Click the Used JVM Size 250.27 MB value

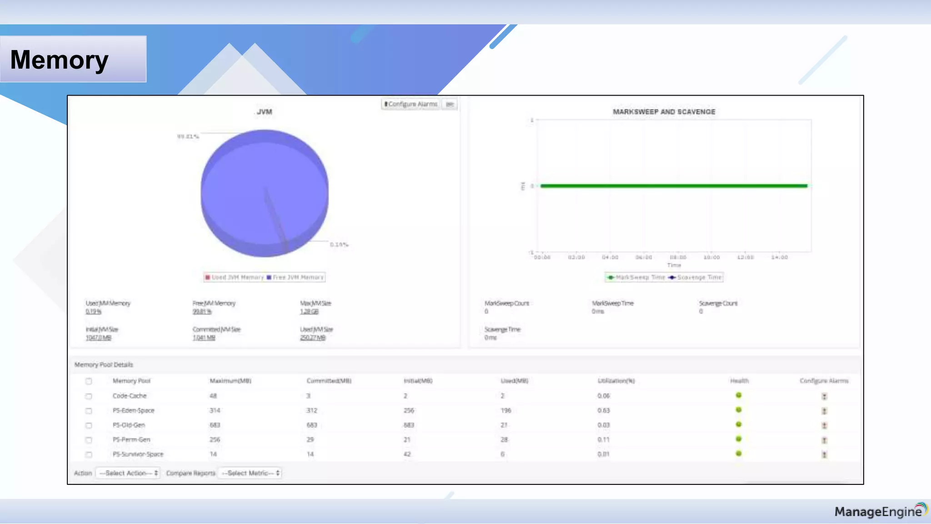coord(313,338)
